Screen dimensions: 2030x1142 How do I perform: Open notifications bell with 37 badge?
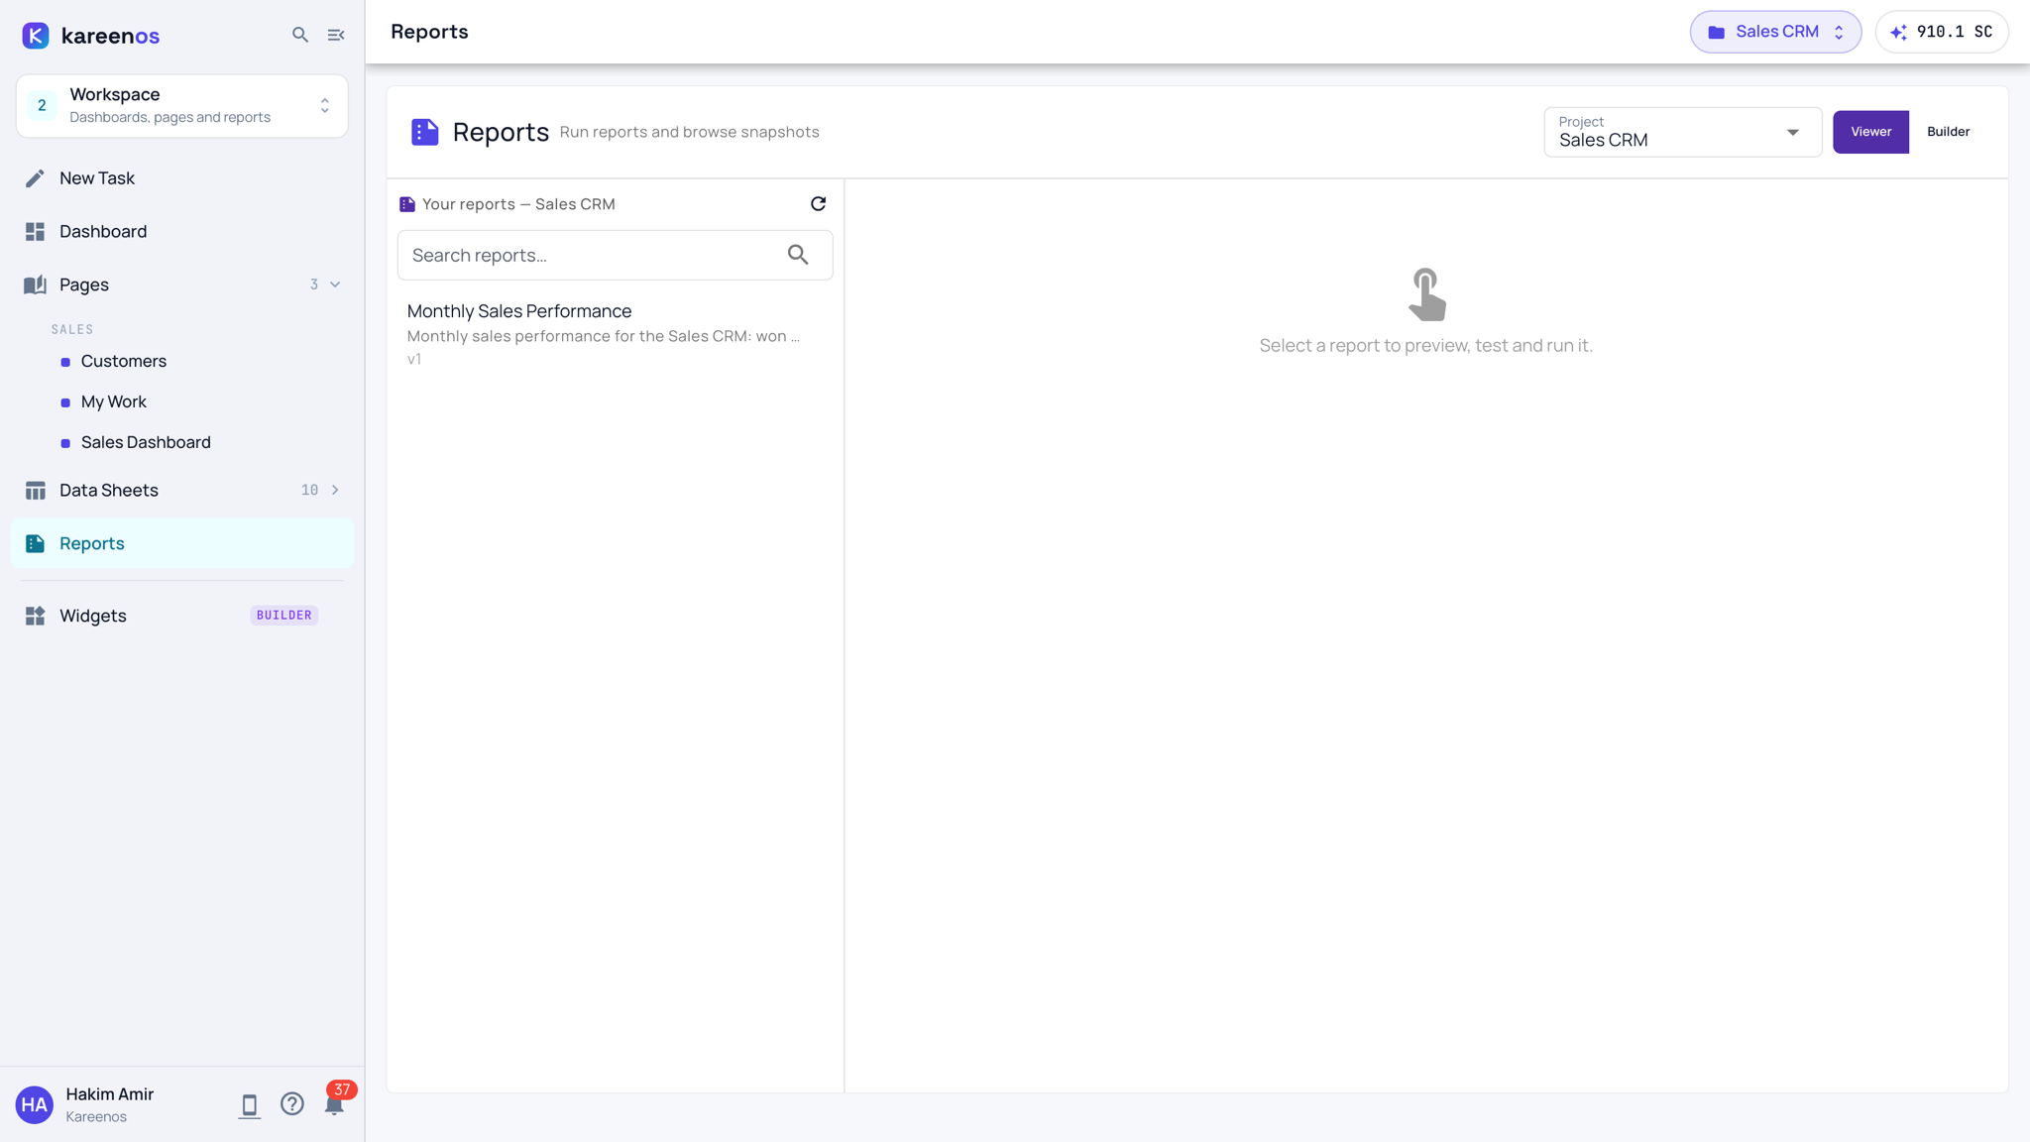click(335, 1103)
